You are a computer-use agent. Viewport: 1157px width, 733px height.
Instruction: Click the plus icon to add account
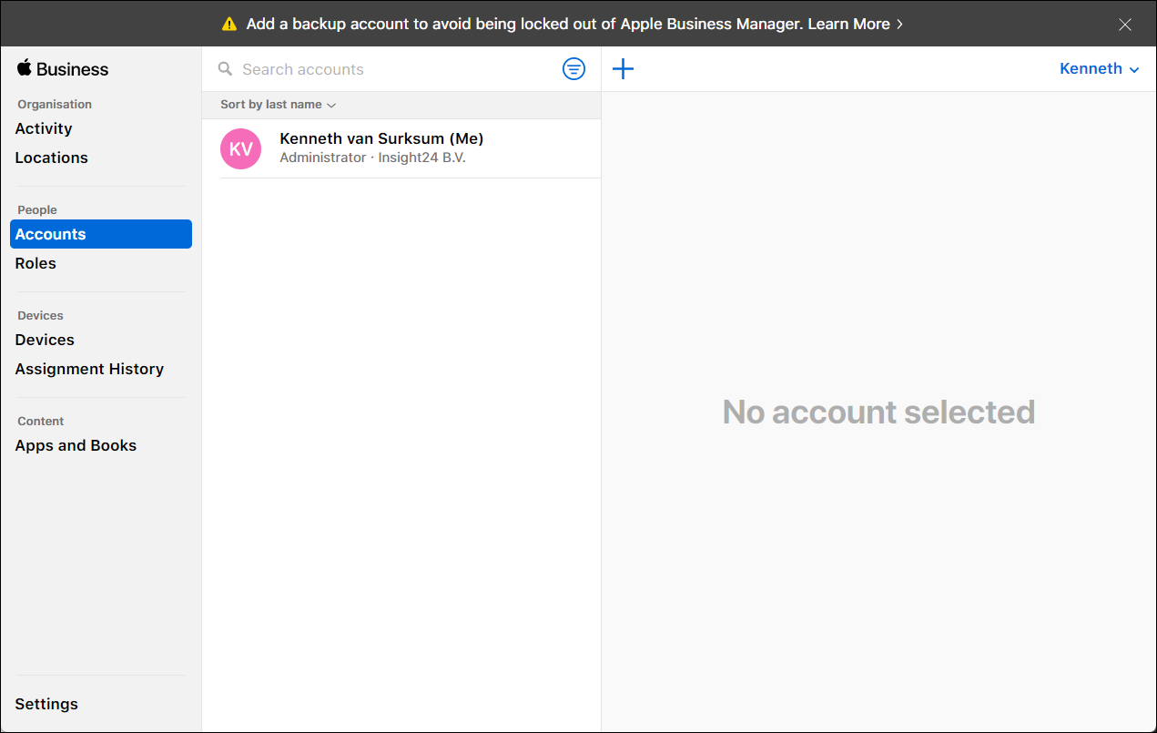tap(623, 69)
